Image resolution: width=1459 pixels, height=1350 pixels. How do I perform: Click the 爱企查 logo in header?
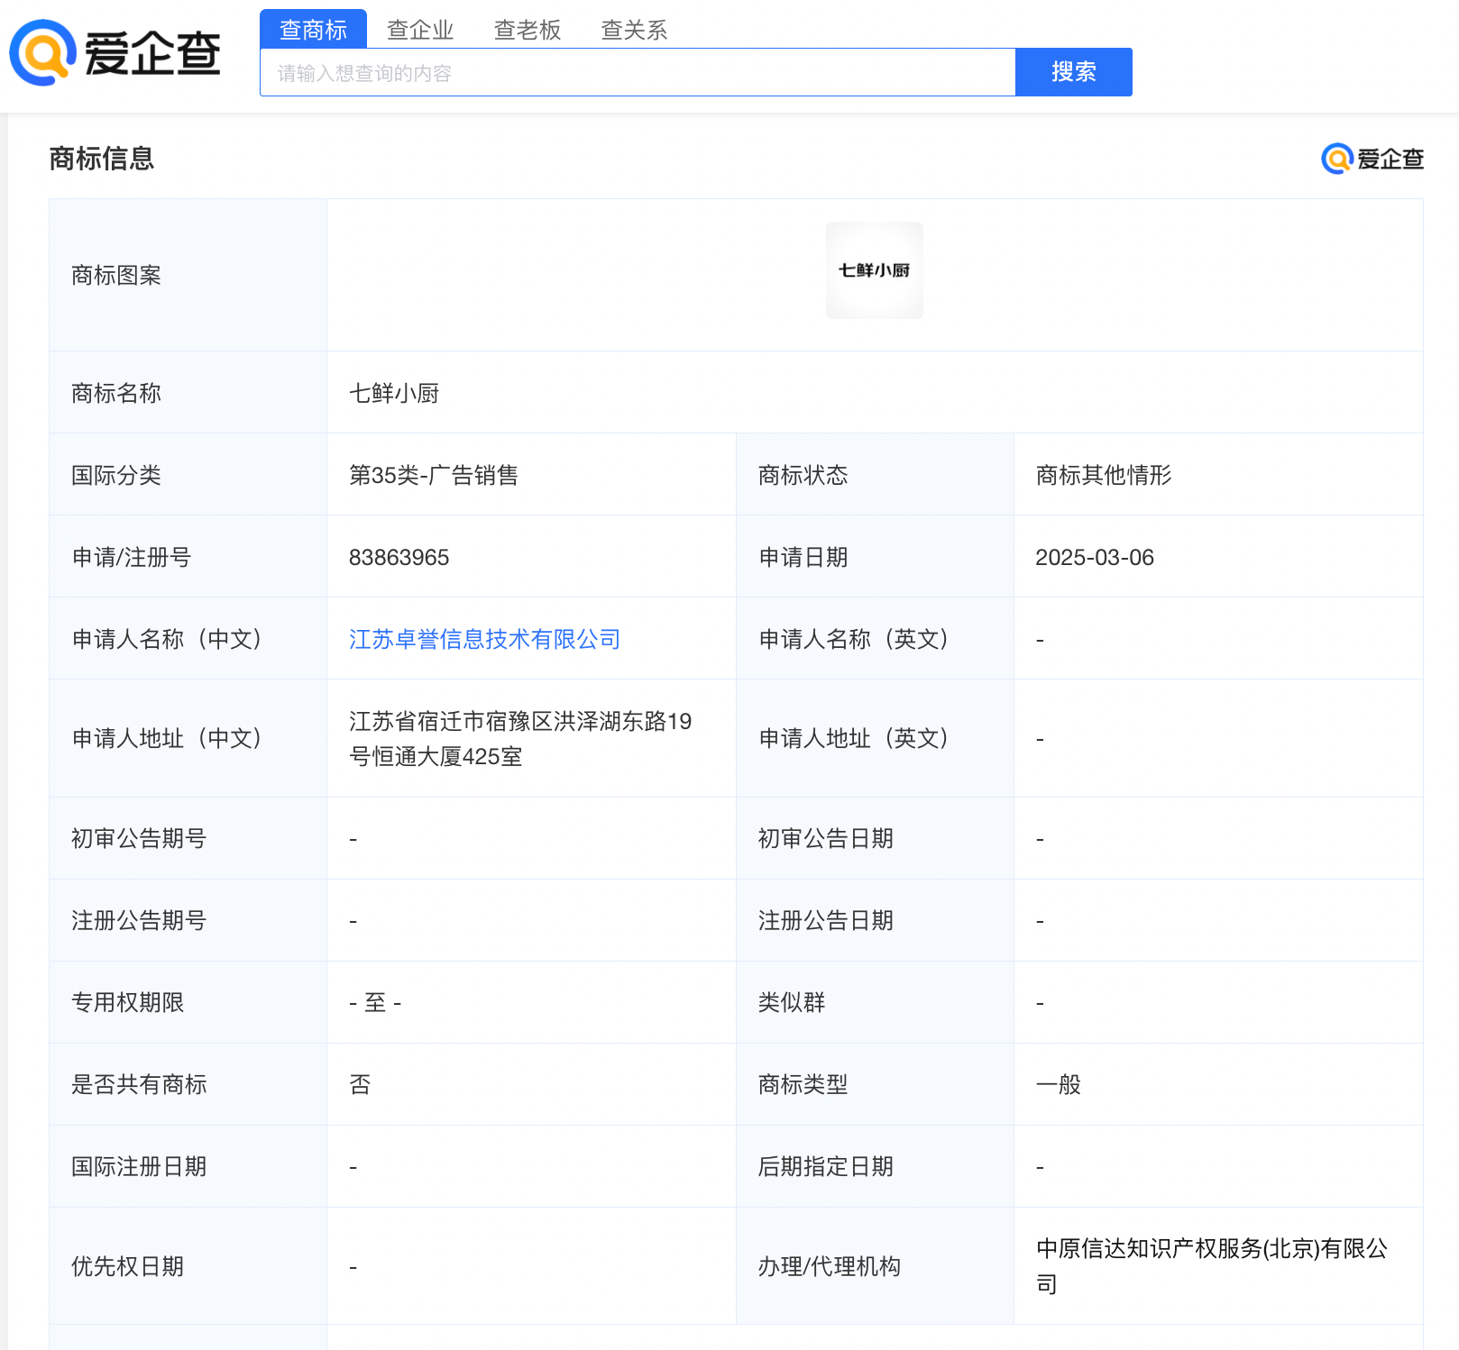tap(115, 53)
